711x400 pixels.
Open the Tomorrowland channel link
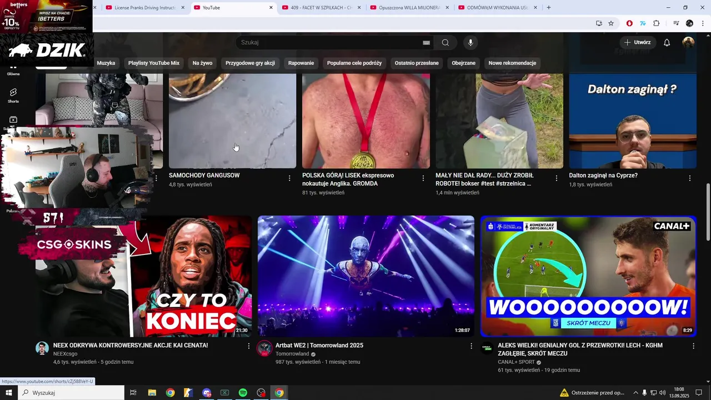click(292, 354)
